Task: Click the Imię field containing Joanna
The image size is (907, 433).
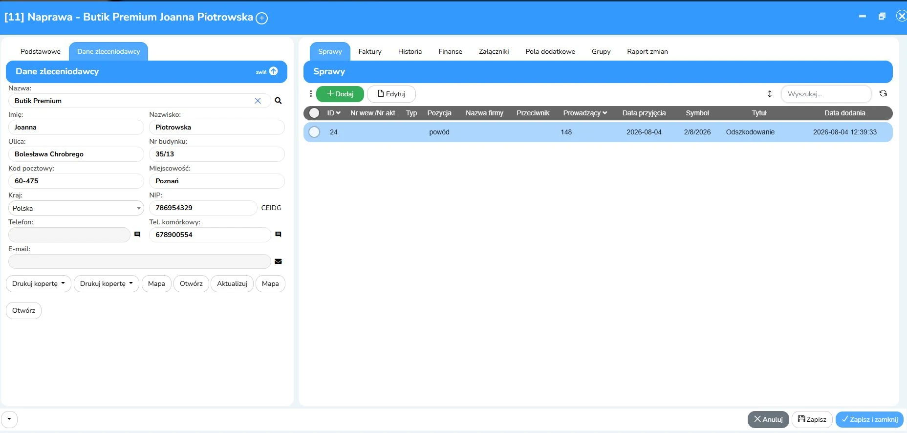Action: tap(76, 127)
